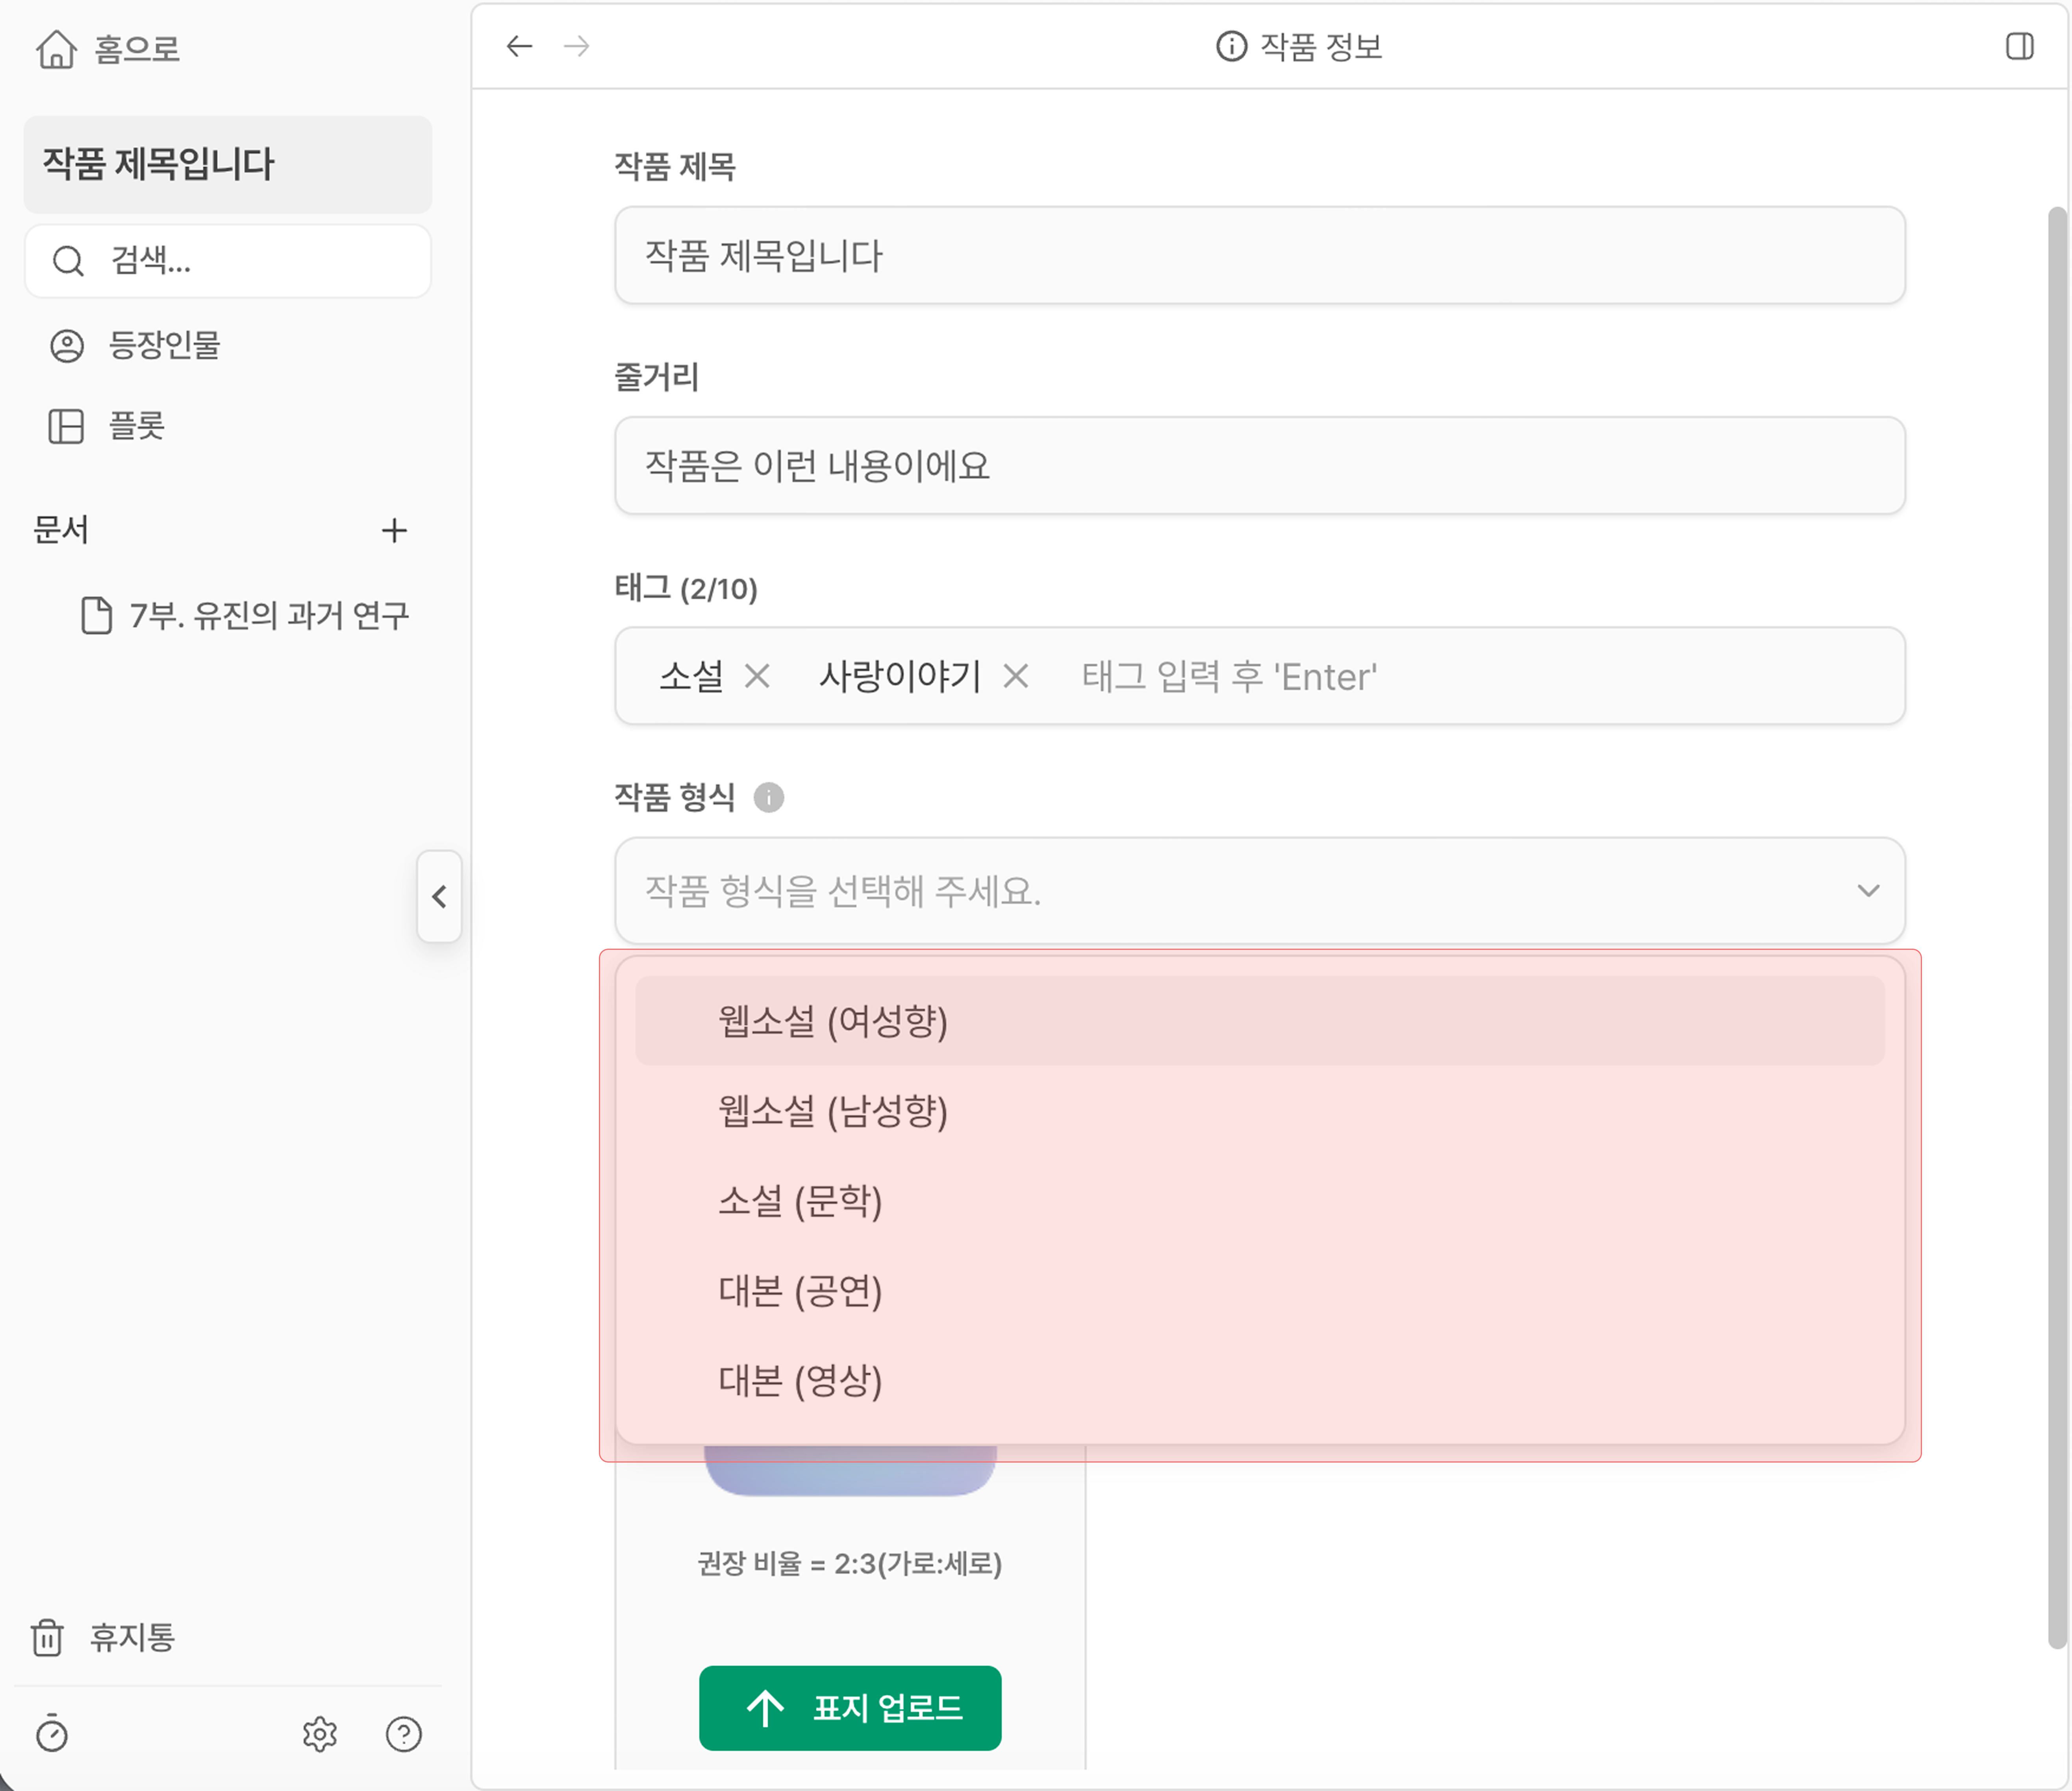Remove the 사랑이야기 tag

tap(1016, 677)
